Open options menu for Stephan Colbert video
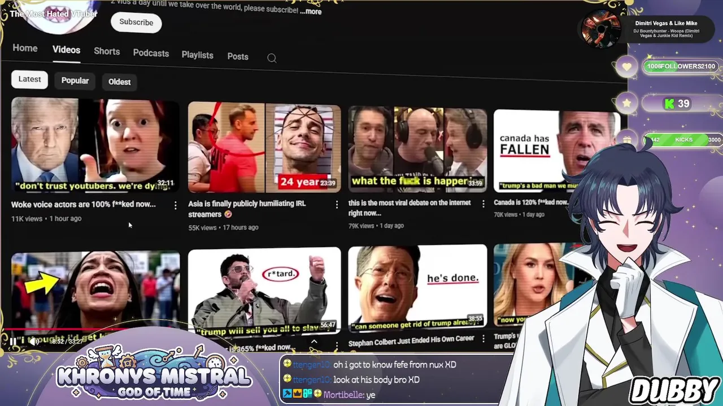This screenshot has width=723, height=406. click(483, 339)
